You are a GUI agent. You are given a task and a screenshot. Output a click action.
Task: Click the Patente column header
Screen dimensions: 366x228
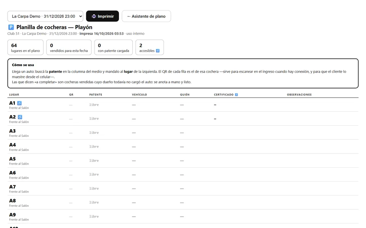96,95
